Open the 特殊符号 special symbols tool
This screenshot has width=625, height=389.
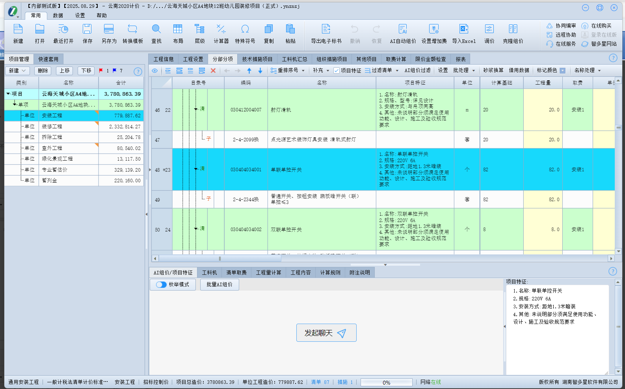(x=245, y=30)
